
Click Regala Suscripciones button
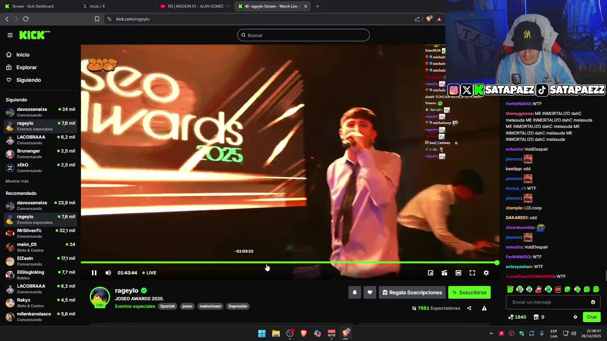tap(411, 293)
